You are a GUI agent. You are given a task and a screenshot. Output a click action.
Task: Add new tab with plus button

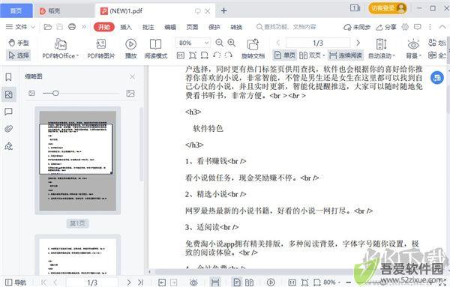click(x=223, y=11)
